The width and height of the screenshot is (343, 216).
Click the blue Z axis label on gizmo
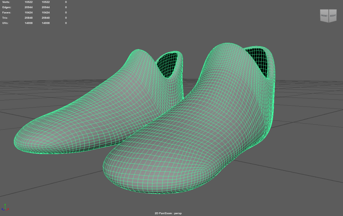click(2, 209)
